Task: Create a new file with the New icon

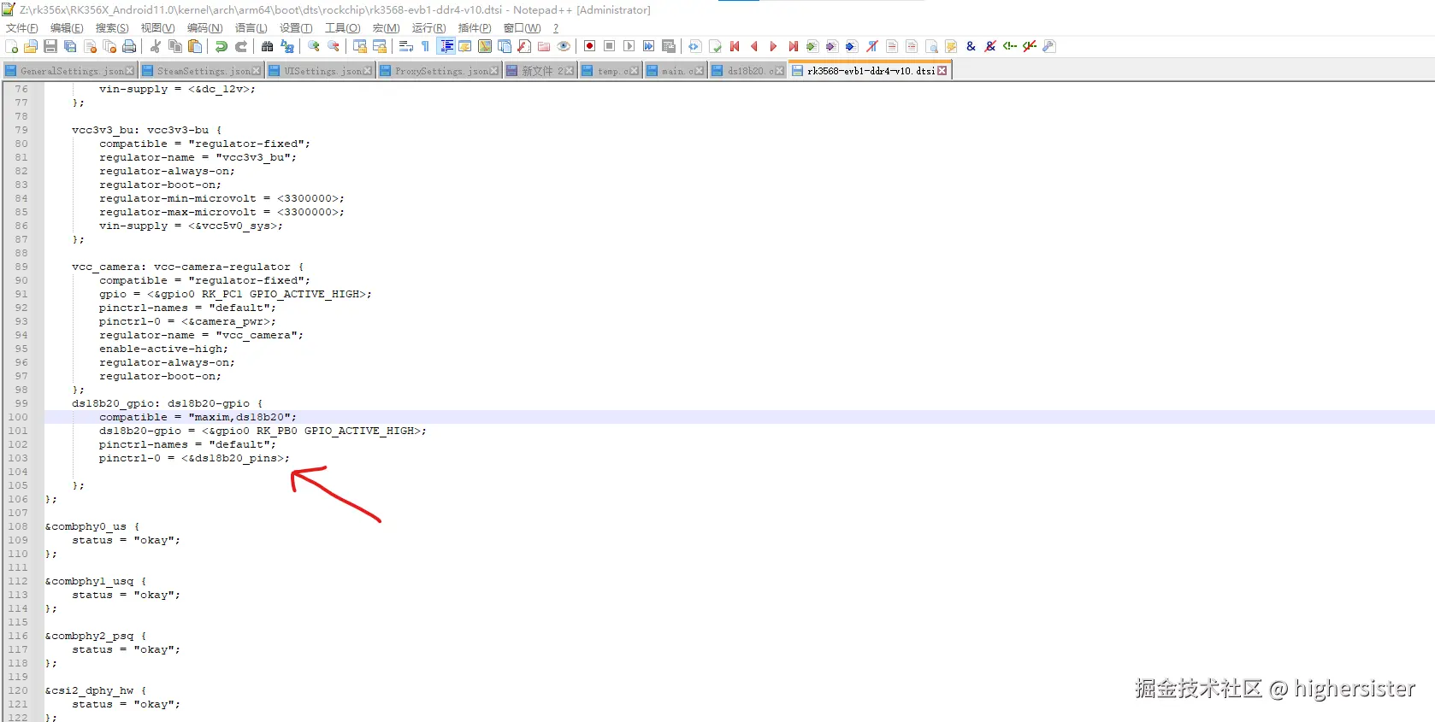Action: (x=12, y=46)
